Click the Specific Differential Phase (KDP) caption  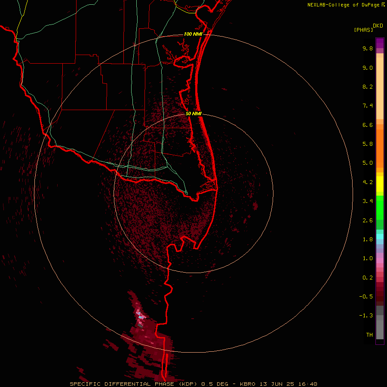(x=134, y=384)
